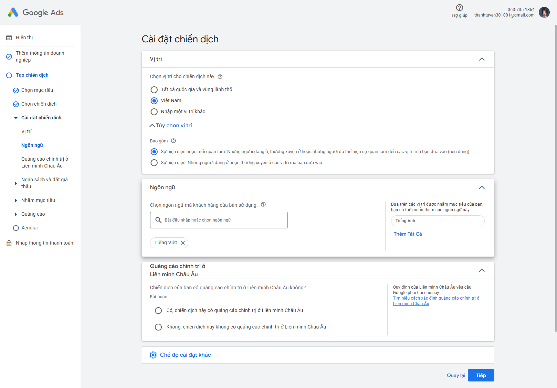Open help tooltip for language selection

click(263, 205)
